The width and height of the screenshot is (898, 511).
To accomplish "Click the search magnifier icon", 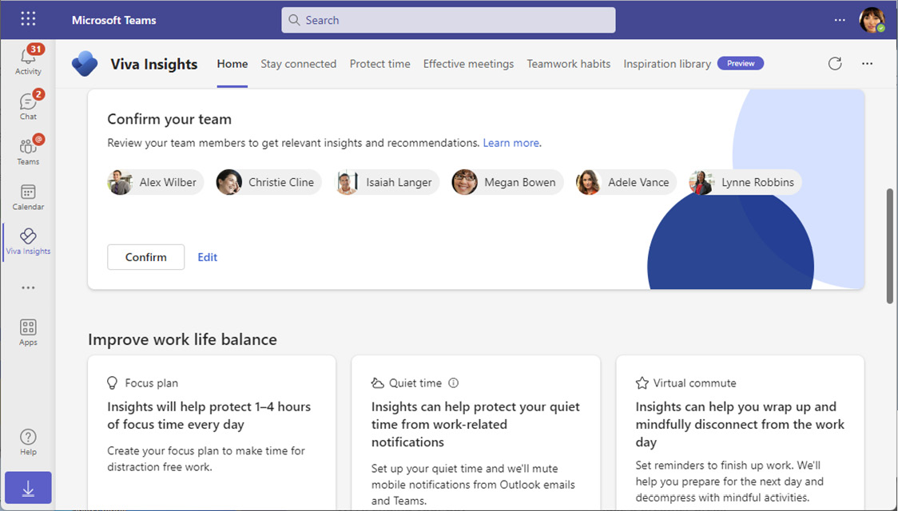I will 294,20.
